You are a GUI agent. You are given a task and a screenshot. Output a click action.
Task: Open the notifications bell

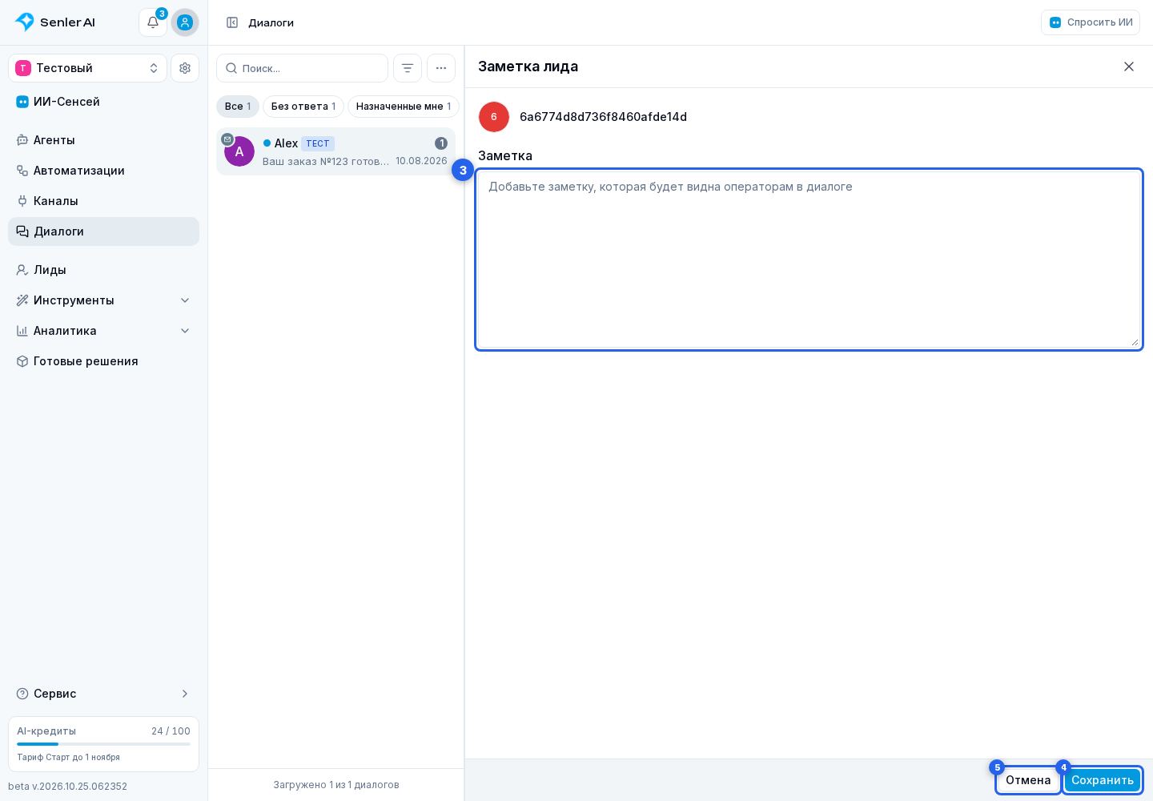[153, 22]
